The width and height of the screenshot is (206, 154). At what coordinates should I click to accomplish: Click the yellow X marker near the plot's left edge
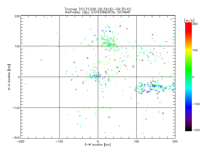(x=26, y=52)
